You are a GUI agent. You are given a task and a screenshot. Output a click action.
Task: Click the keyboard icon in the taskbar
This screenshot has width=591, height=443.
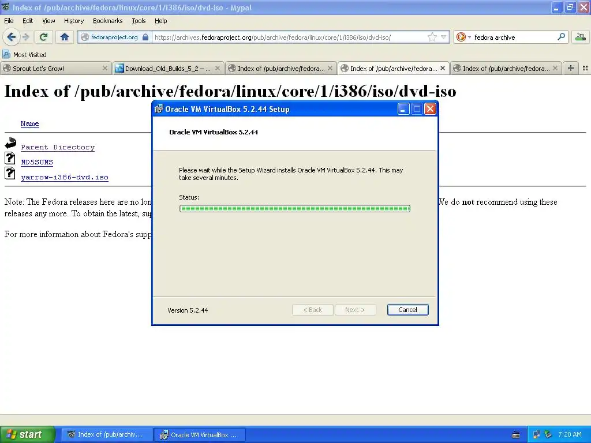[x=516, y=435]
